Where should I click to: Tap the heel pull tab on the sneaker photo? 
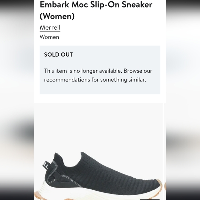[46, 165]
